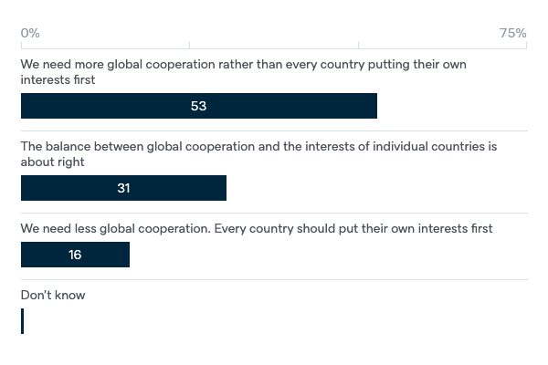Click the 'We need less global cooperation' label

pyautogui.click(x=257, y=228)
